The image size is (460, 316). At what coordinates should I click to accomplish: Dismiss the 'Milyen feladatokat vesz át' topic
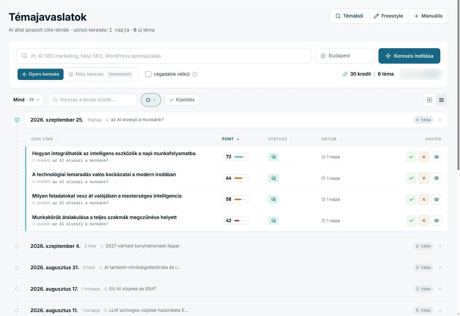coord(424,199)
